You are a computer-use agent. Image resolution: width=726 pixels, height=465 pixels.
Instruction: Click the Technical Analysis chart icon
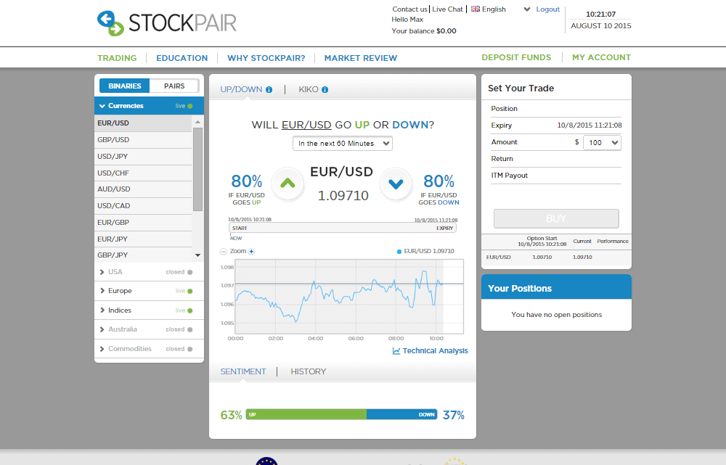point(396,350)
